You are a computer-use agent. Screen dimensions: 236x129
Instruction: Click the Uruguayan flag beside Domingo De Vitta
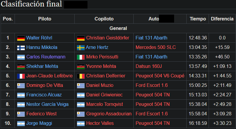click(21, 85)
